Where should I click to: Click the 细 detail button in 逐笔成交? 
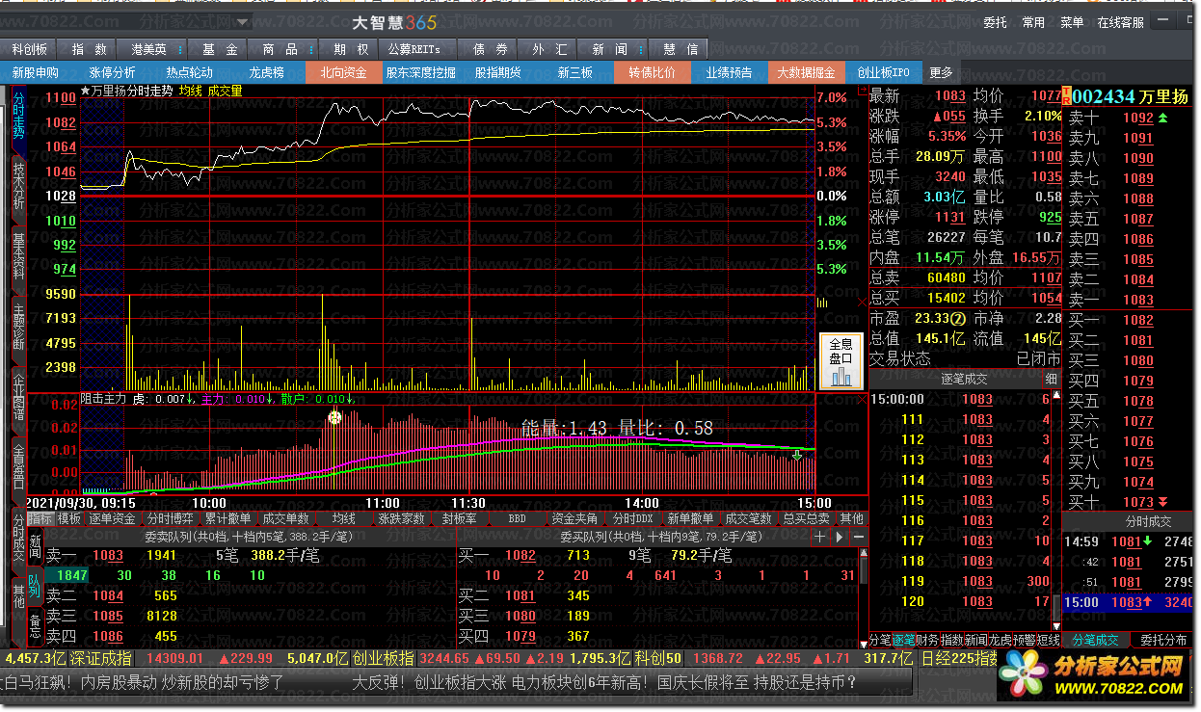pos(1051,380)
